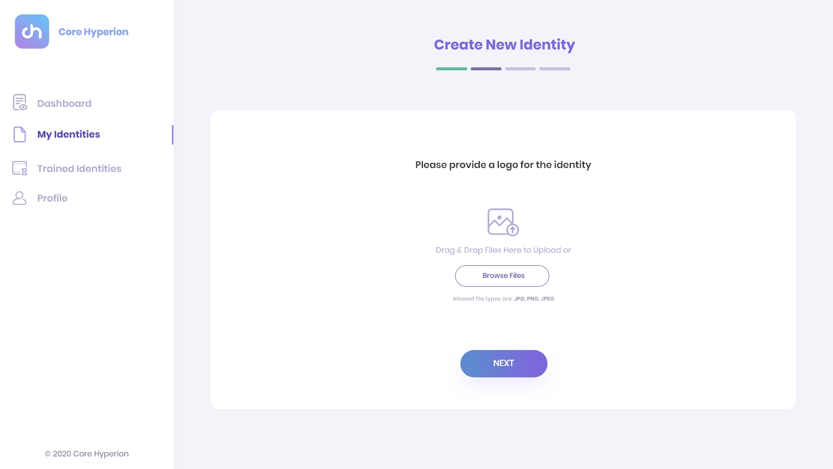Click the first green progress step indicator
Screen dimensions: 833x469
[x=451, y=69]
